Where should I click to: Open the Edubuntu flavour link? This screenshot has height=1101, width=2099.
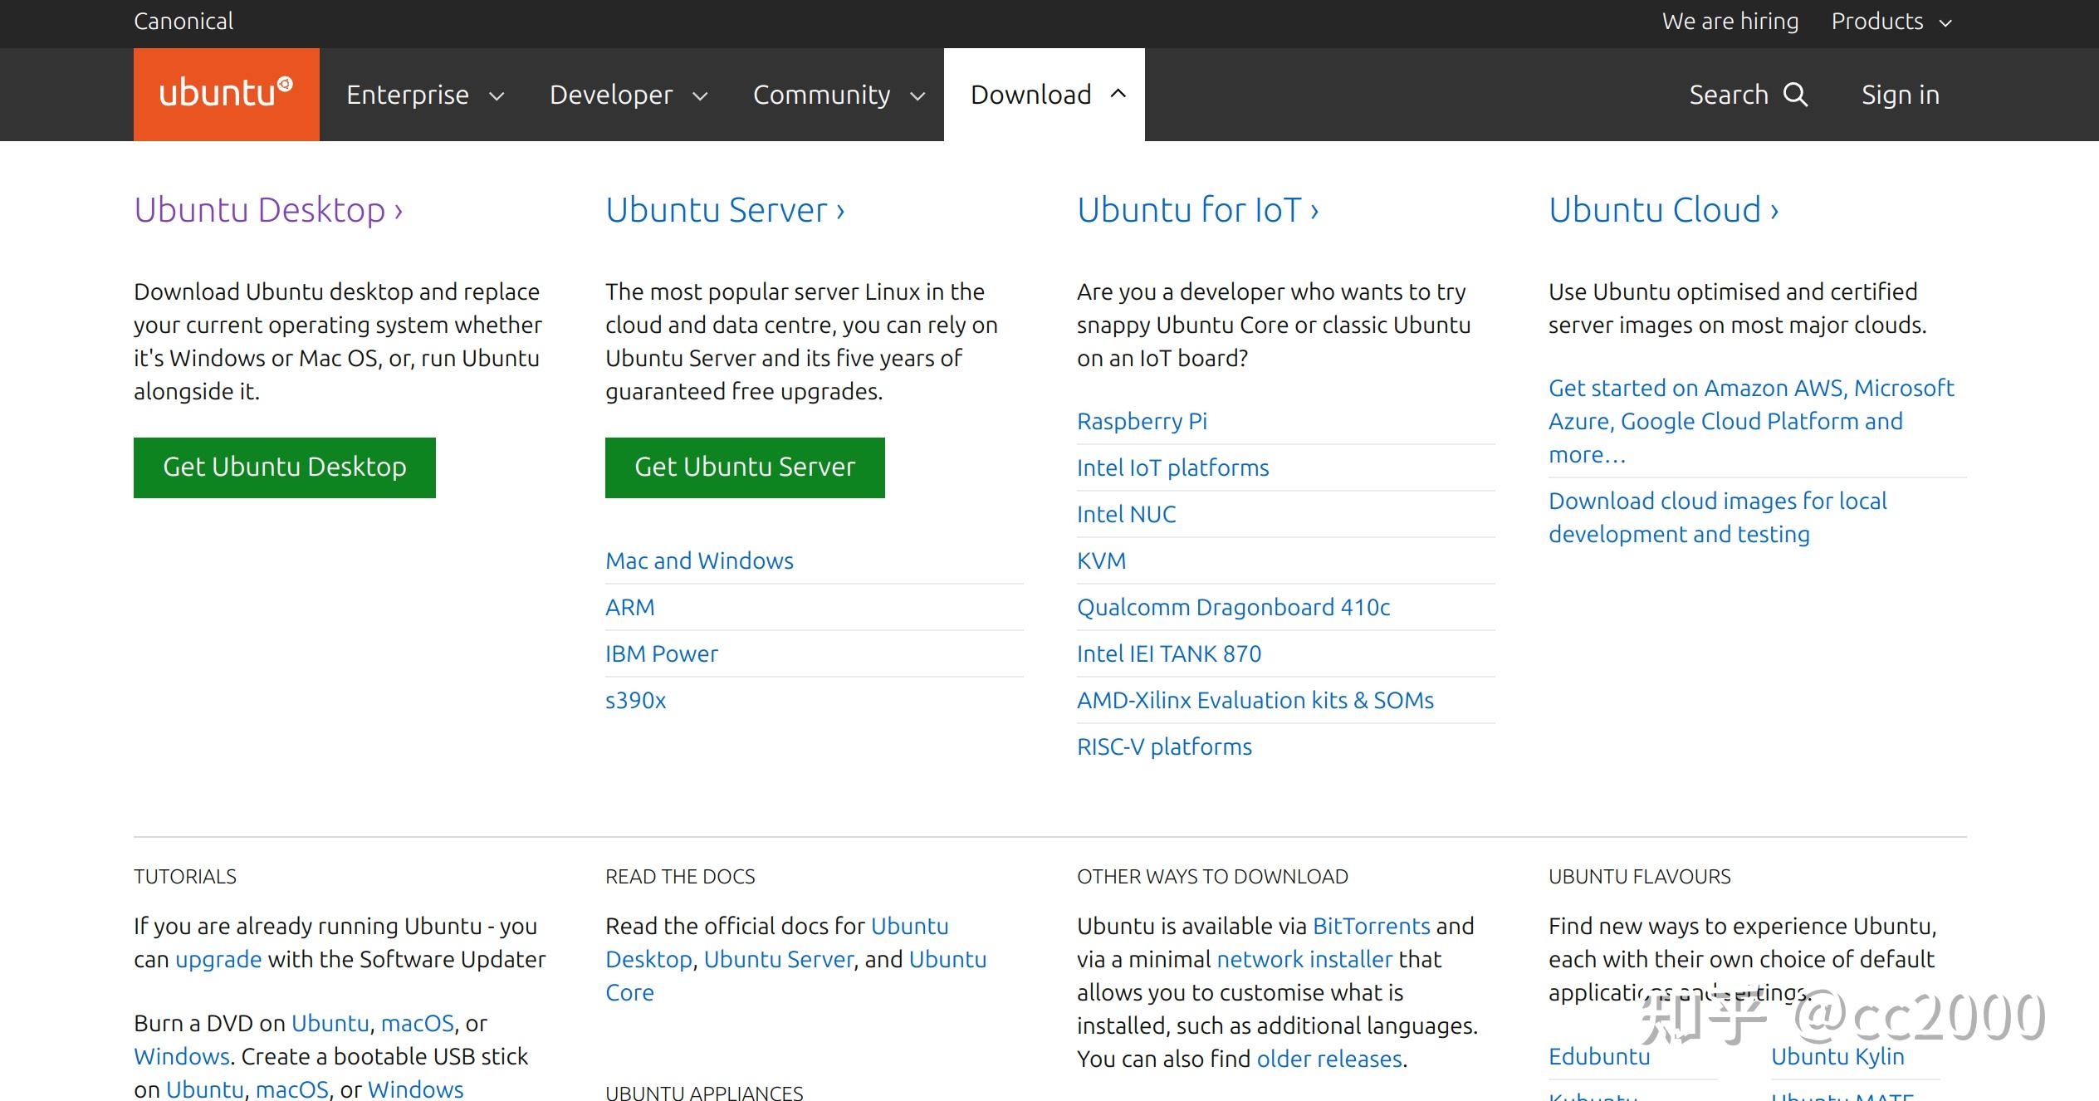point(1599,1057)
